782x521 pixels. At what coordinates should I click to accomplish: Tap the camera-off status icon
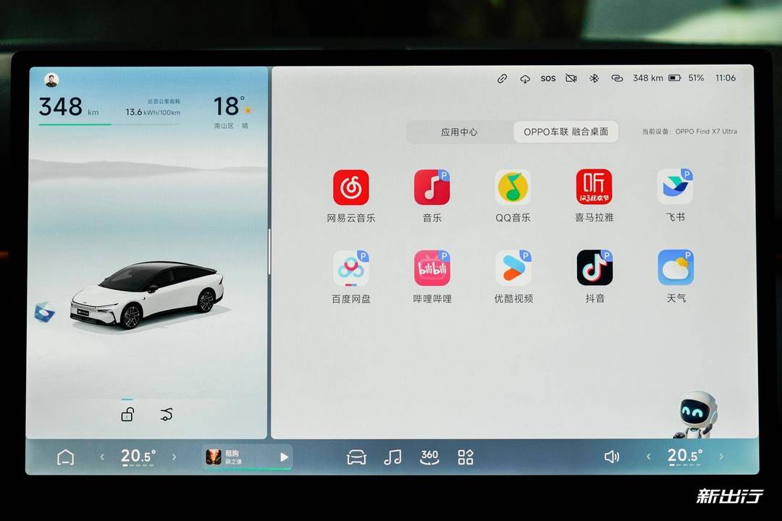571,78
